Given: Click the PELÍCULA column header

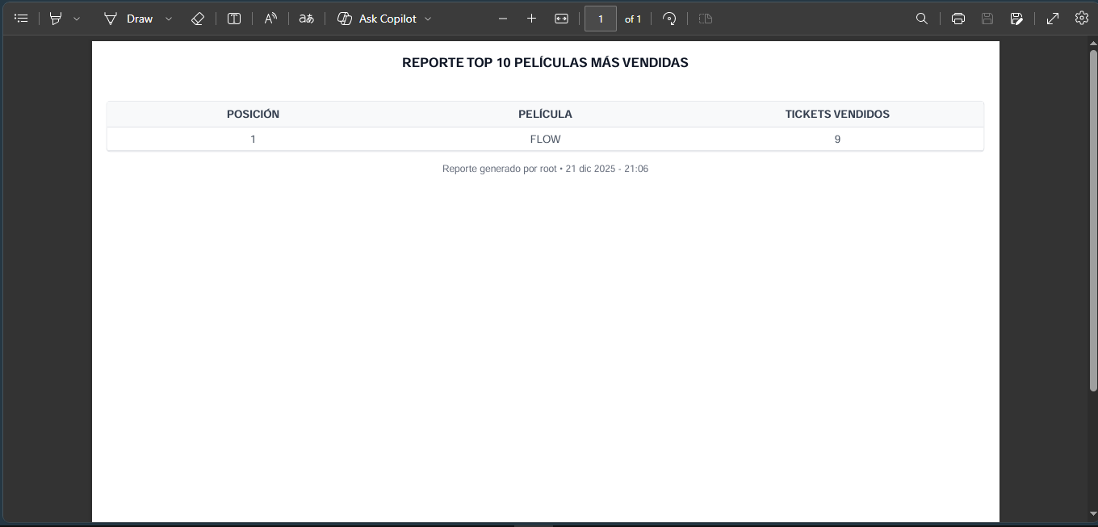Looking at the screenshot, I should point(545,114).
